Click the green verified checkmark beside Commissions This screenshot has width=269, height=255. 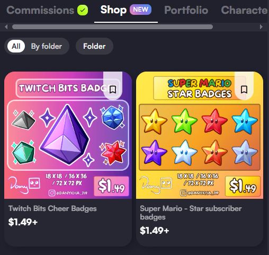83,10
